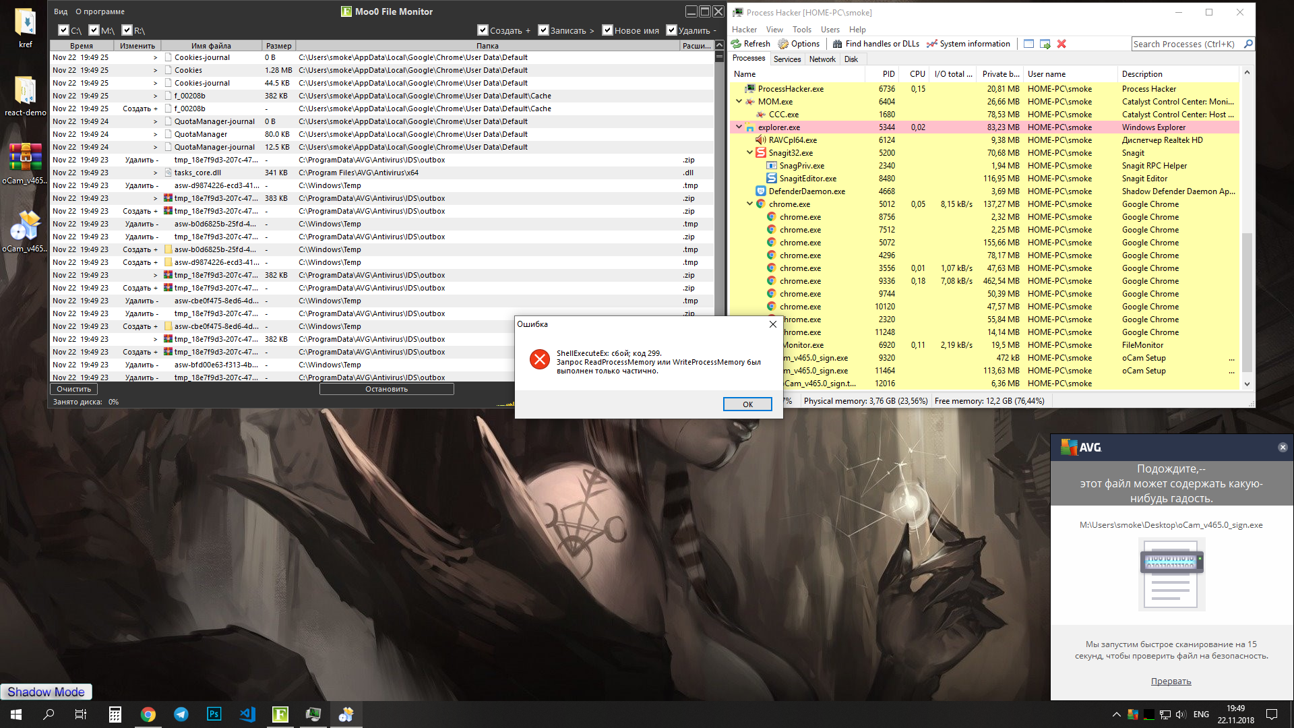Collapse the MOM.exe process tree
Viewport: 1294px width, 728px height.
(x=739, y=101)
